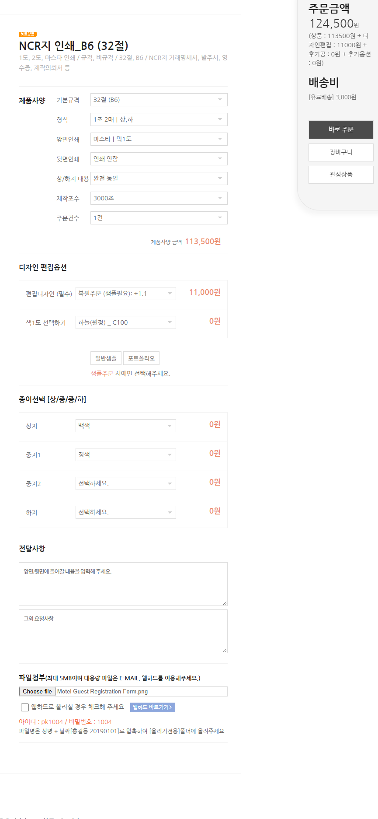Click the 11,000원 편집디자인 price
This screenshot has width=378, height=819.
point(205,292)
